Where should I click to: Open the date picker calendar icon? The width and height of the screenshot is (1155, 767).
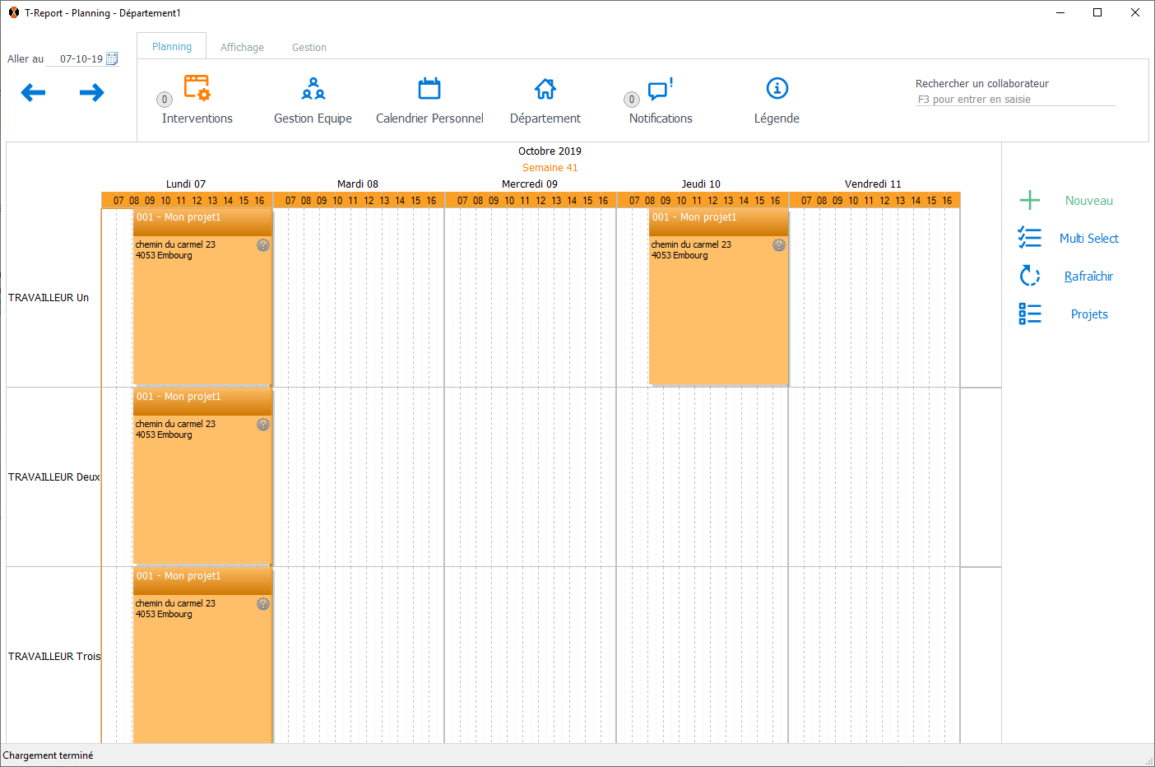113,58
